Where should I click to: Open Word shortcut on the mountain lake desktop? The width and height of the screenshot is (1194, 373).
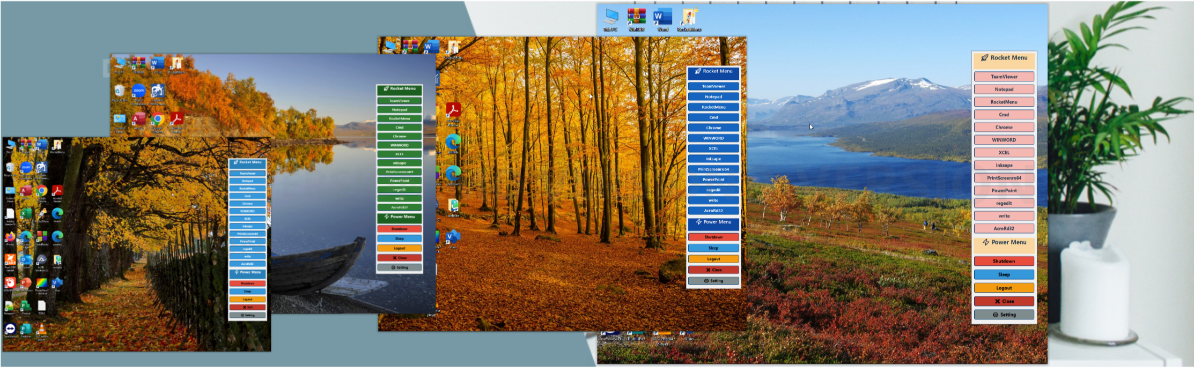(x=662, y=17)
